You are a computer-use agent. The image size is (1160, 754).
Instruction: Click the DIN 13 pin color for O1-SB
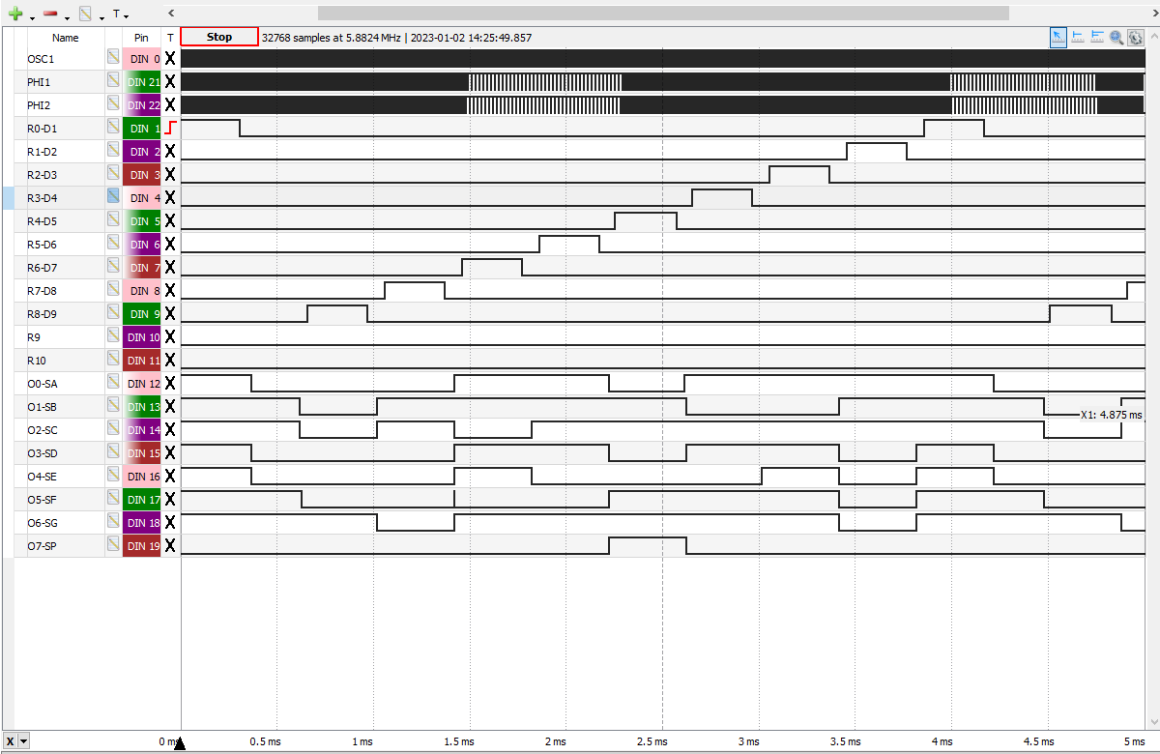tap(143, 407)
